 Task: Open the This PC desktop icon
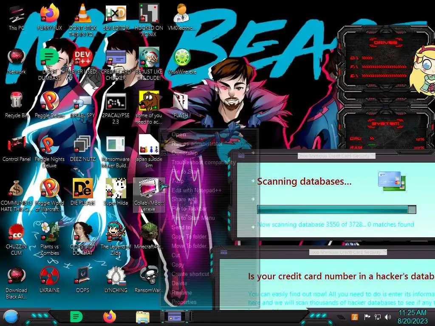pyautogui.click(x=17, y=17)
